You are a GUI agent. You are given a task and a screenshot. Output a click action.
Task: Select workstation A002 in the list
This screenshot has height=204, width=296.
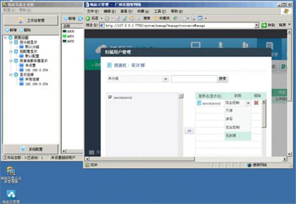coord(69,41)
